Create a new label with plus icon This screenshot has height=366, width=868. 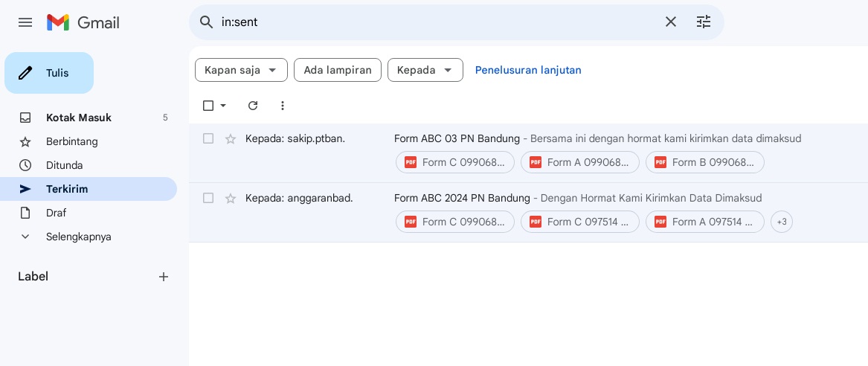click(164, 277)
